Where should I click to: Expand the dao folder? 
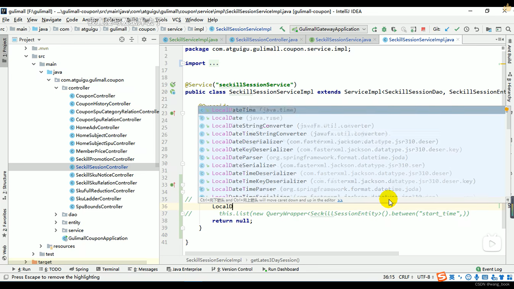pos(56,215)
